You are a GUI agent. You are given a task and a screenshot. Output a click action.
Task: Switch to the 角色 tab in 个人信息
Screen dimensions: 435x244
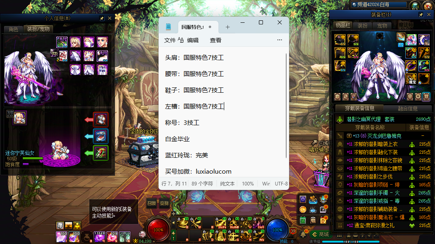pos(13,29)
